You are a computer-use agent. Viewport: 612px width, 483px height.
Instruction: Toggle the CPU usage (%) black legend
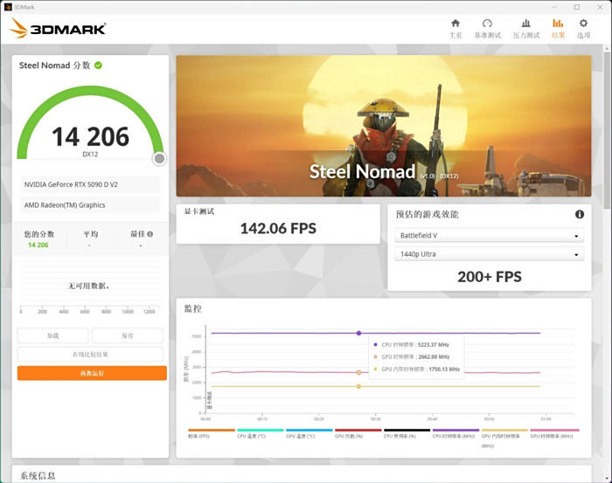[407, 433]
